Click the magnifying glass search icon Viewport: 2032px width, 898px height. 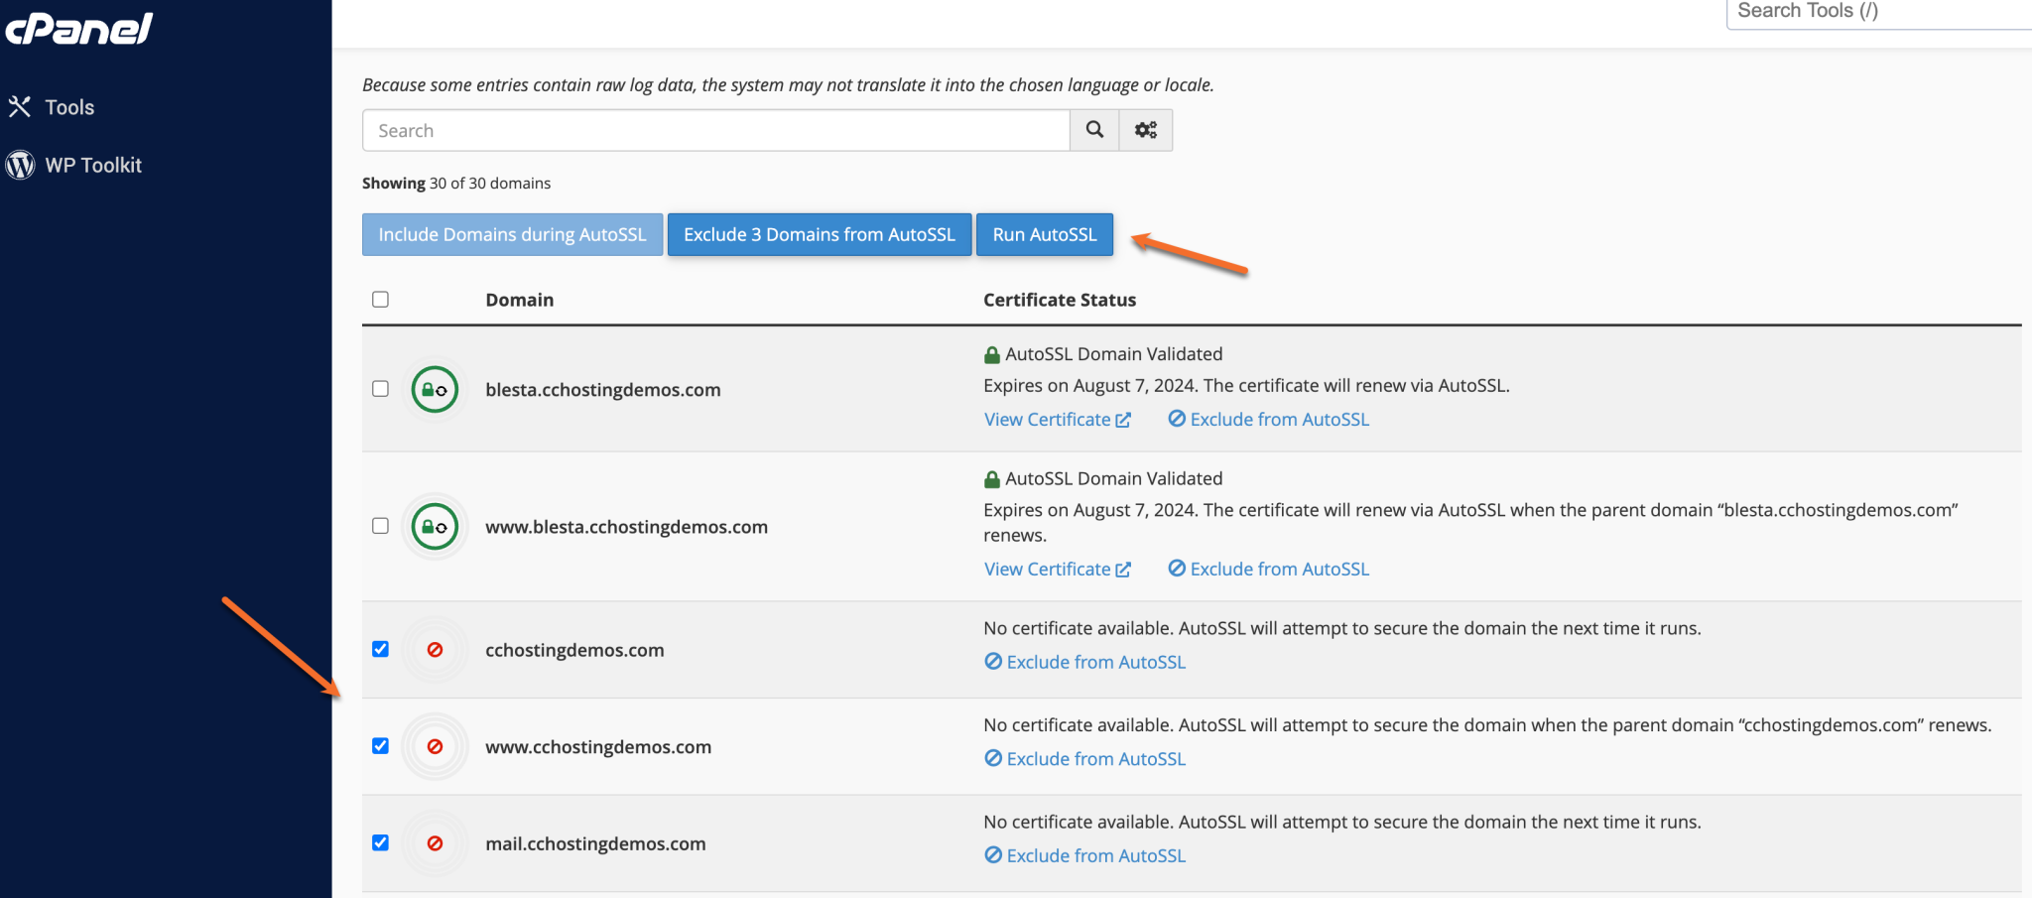point(1094,130)
